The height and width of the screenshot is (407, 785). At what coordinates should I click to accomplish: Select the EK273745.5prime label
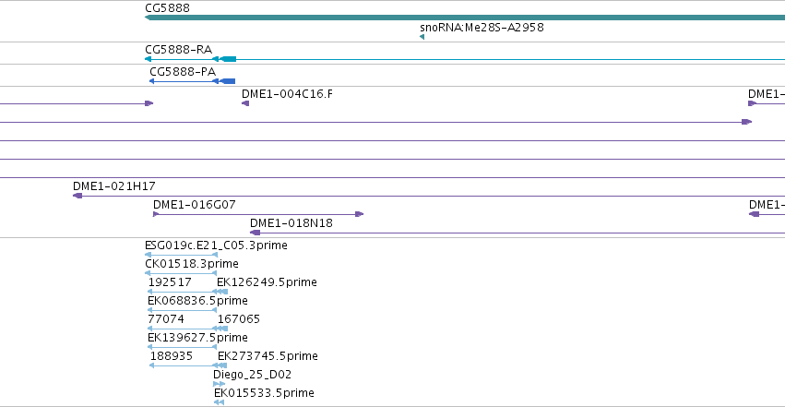268,356
